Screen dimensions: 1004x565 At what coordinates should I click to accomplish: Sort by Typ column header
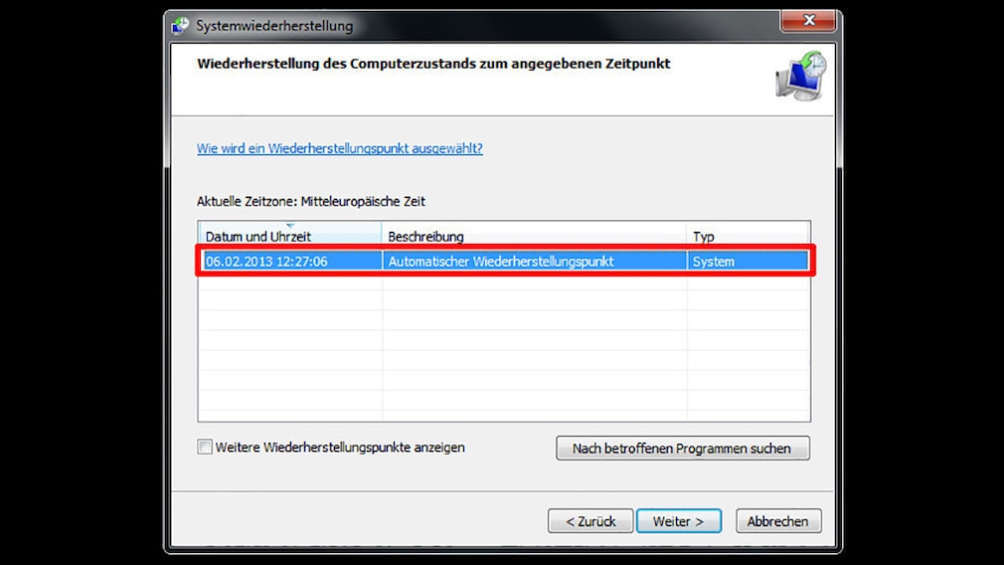748,235
